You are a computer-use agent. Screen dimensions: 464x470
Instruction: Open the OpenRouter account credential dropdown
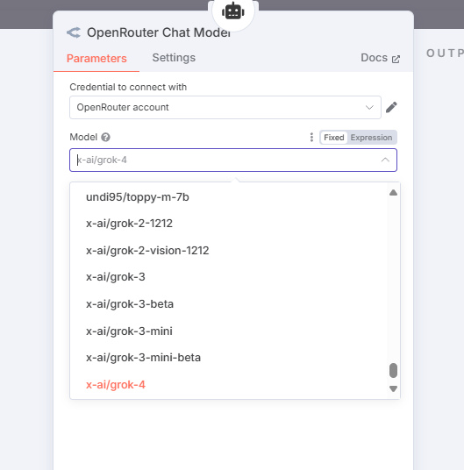coord(225,107)
